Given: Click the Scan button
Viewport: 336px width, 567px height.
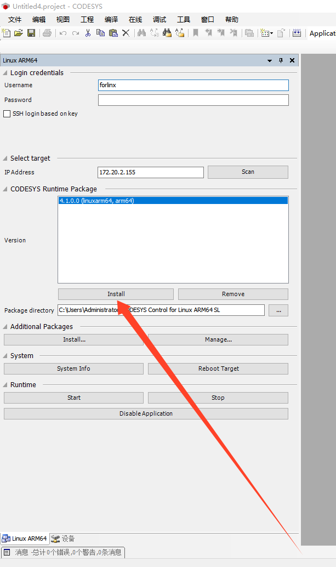Looking at the screenshot, I should pos(248,172).
